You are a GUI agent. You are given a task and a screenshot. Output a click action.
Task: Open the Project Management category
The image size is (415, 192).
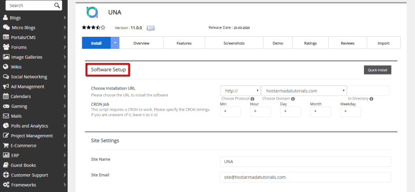34,135
